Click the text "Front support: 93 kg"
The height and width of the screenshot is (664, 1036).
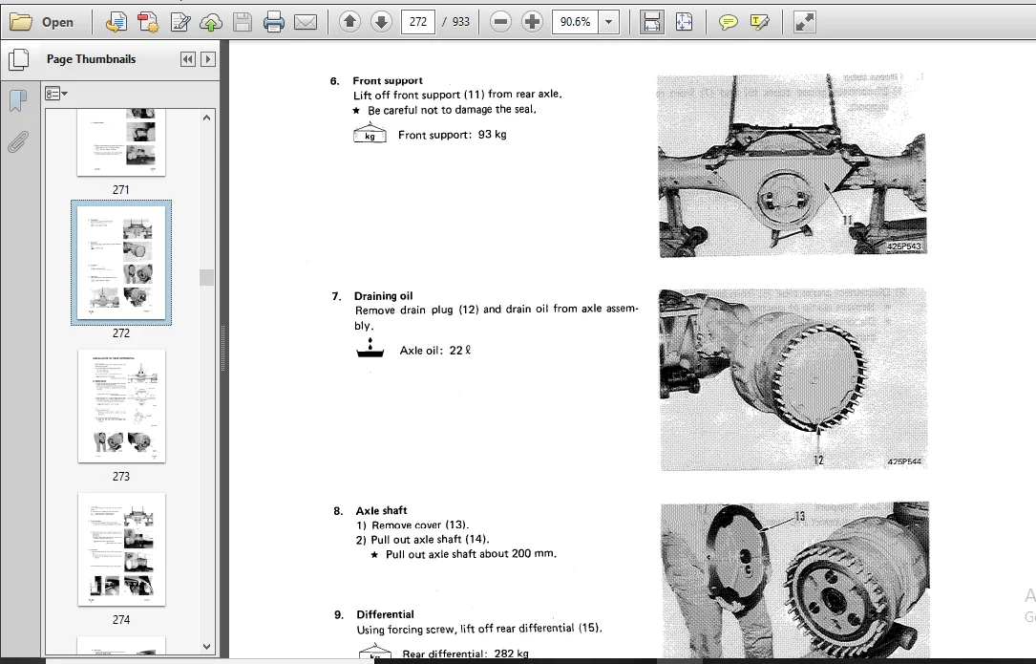(452, 135)
